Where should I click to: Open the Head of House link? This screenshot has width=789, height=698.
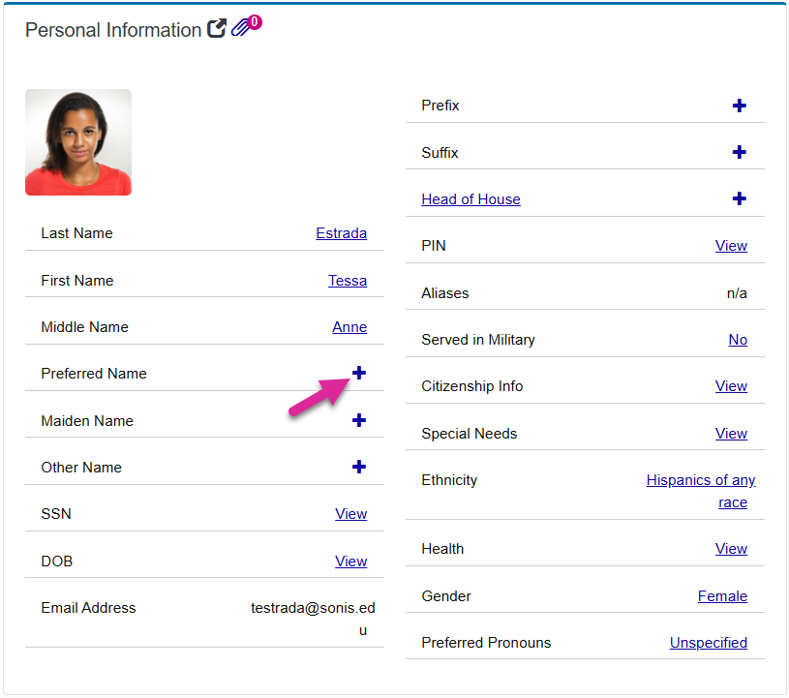[470, 199]
